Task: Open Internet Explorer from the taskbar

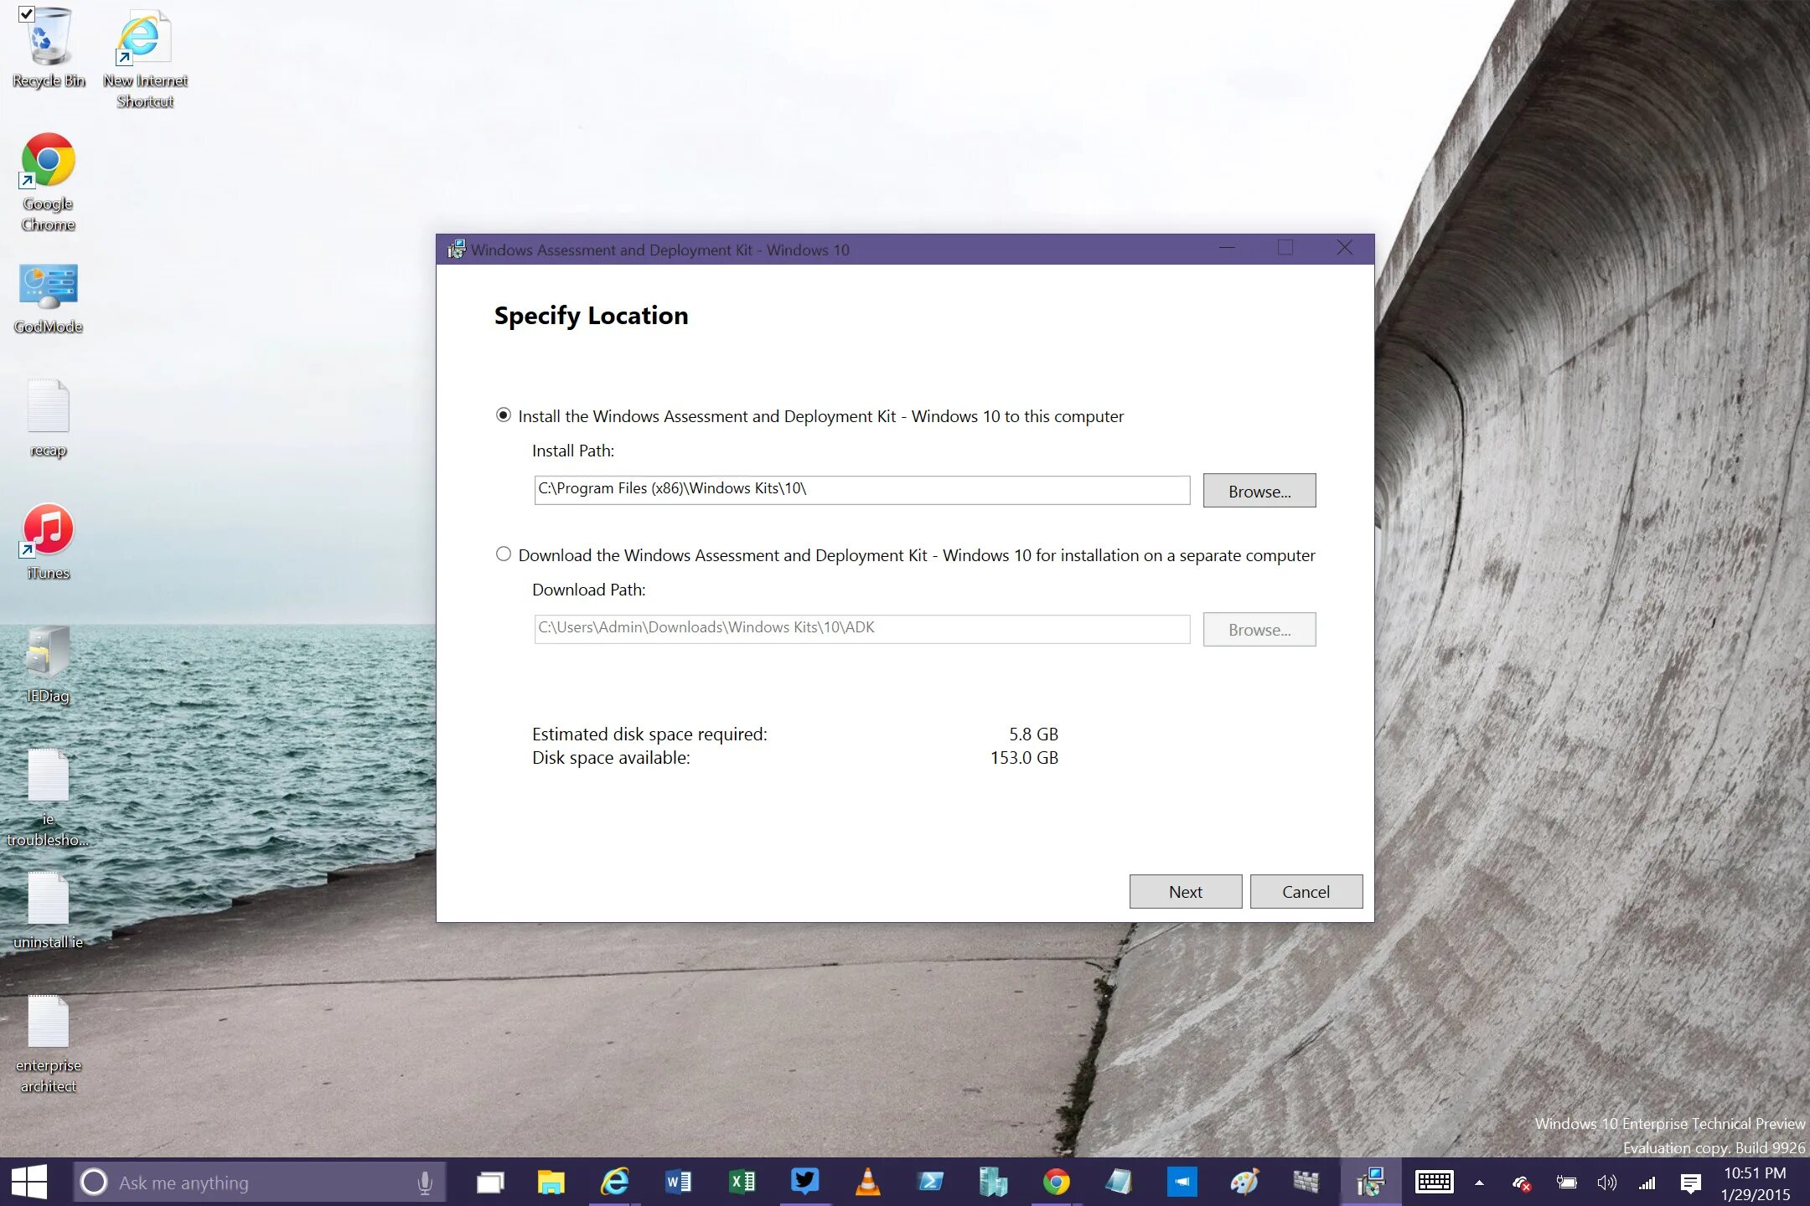Action: (x=615, y=1182)
